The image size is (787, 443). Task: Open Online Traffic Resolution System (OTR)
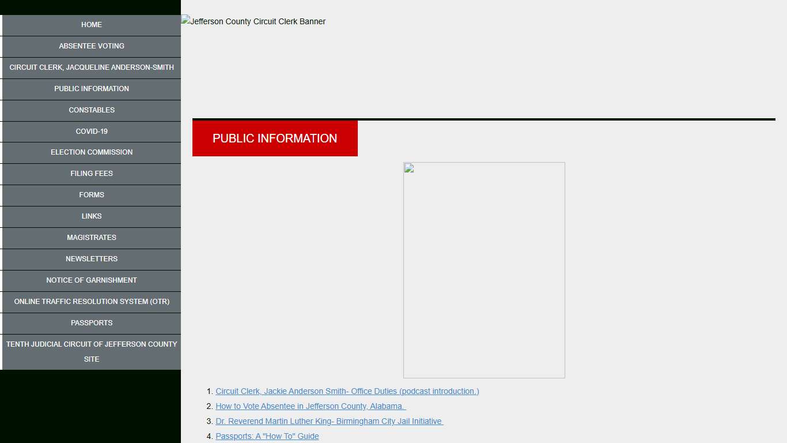pos(92,302)
